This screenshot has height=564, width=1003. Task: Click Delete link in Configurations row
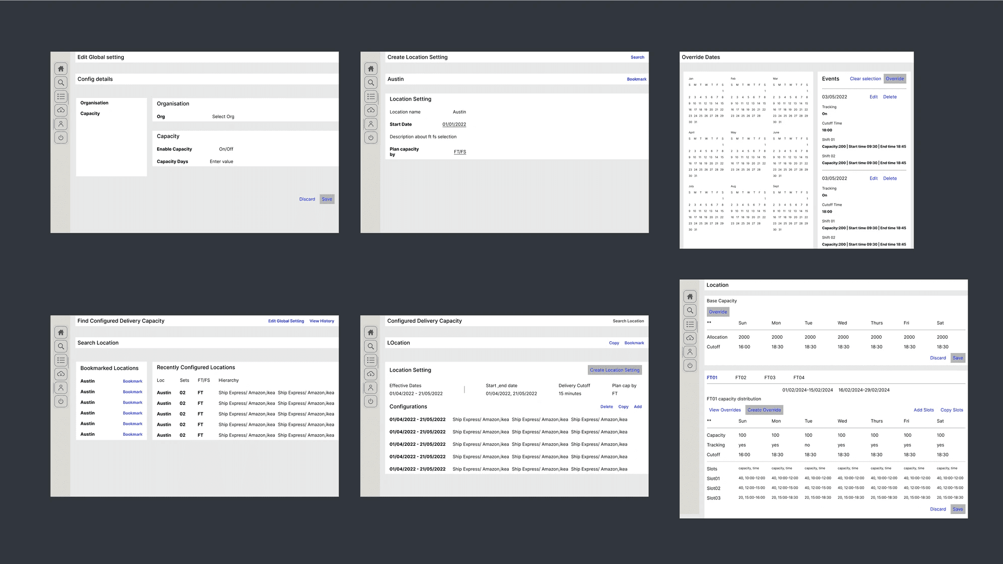(606, 407)
